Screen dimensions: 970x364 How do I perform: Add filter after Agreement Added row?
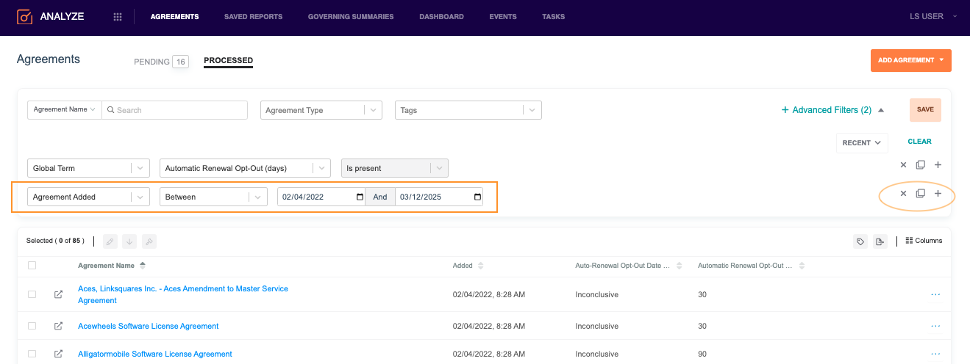[x=938, y=194]
